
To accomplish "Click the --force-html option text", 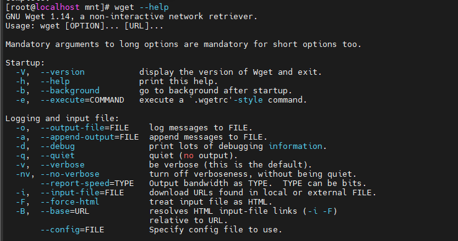I will click(x=70, y=202).
